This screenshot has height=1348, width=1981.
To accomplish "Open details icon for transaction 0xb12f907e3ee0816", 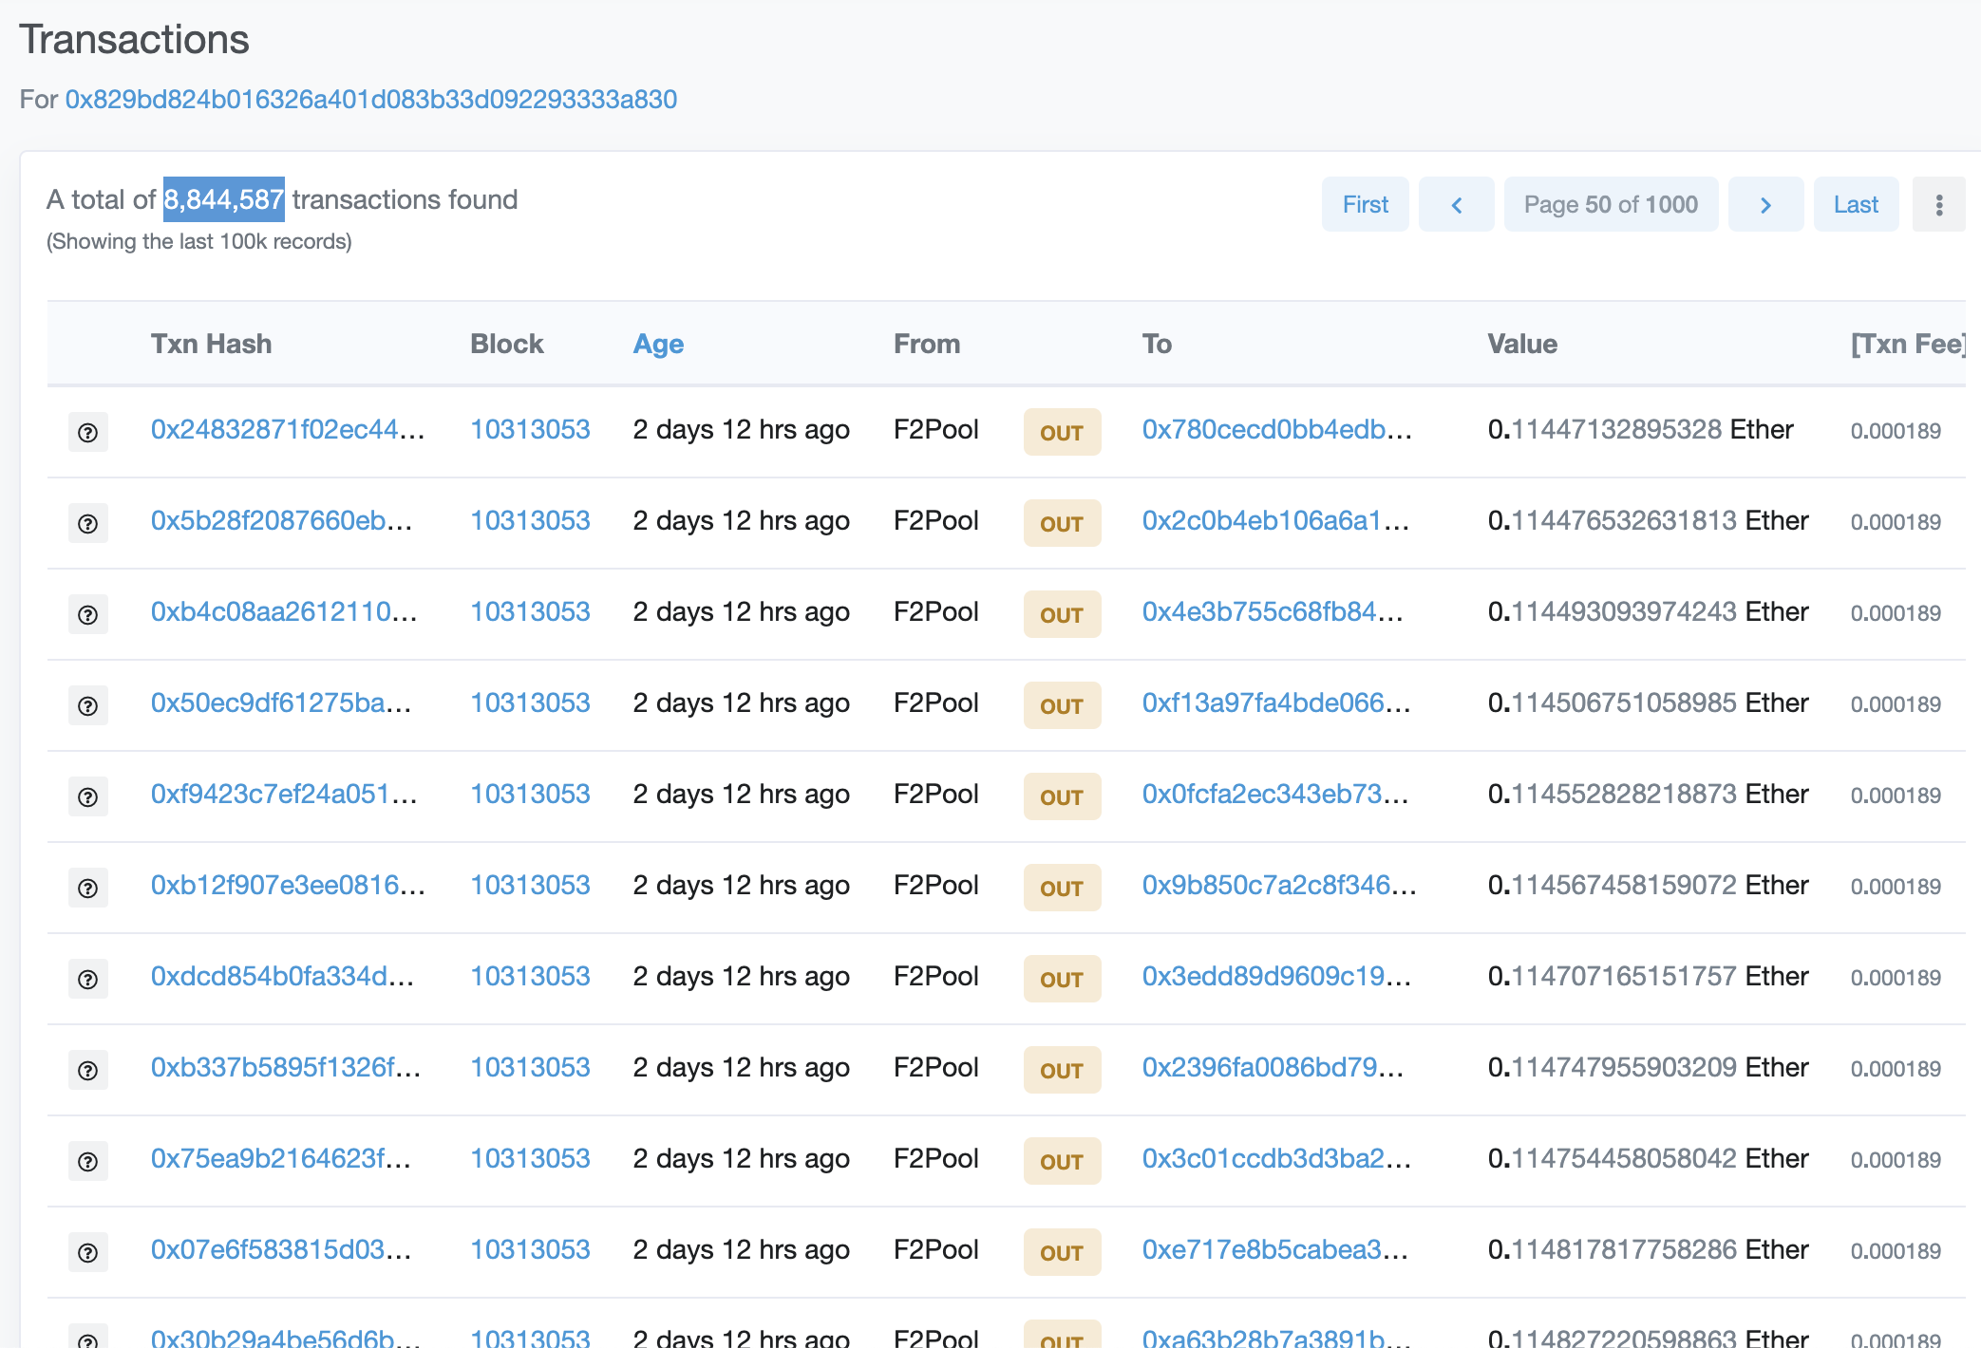I will tap(87, 888).
